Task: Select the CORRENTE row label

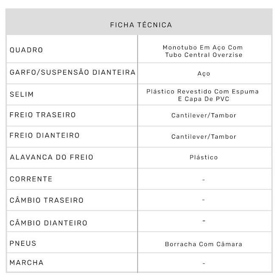Action: [31, 179]
